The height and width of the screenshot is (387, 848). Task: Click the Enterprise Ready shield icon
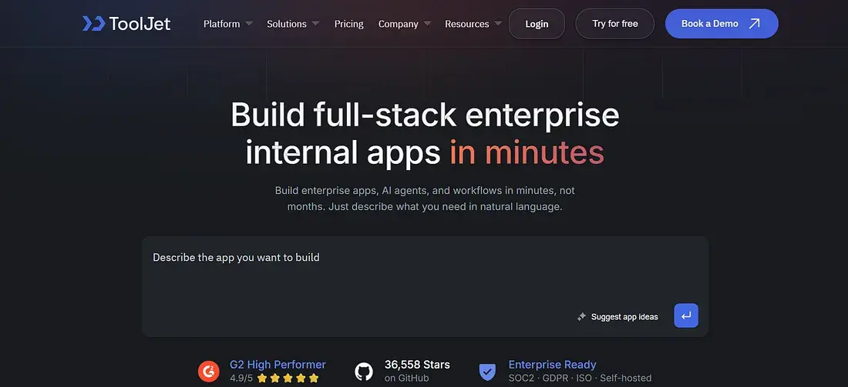487,372
